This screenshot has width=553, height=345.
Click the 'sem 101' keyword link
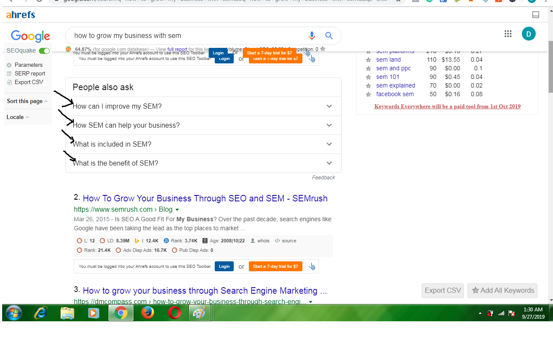pos(388,77)
